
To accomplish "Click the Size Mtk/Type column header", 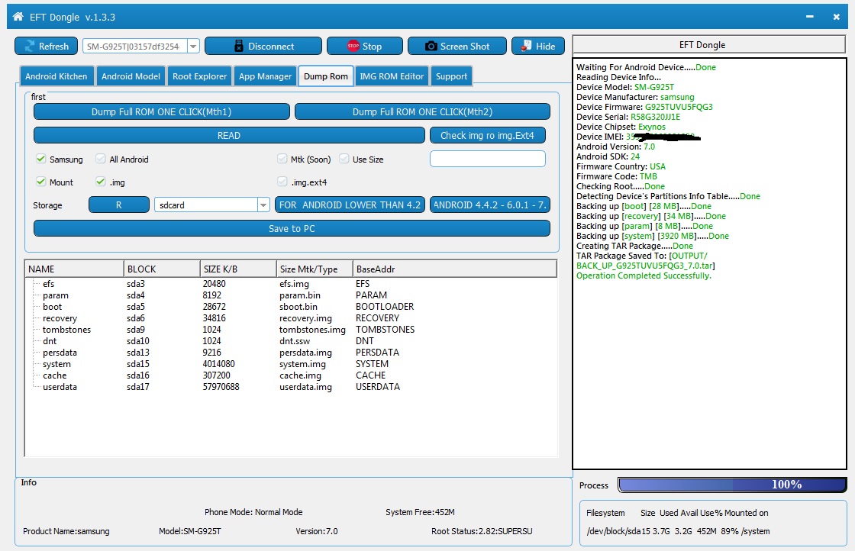I will coord(315,269).
